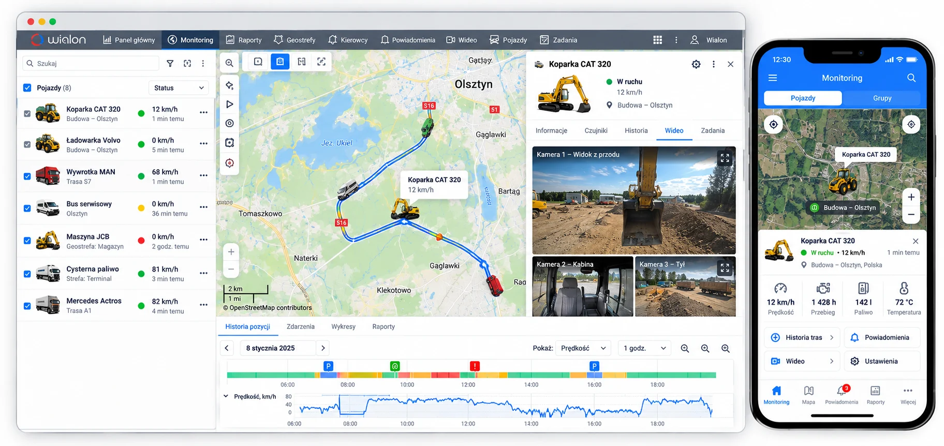Switch to Grupy on the phone

coord(882,98)
